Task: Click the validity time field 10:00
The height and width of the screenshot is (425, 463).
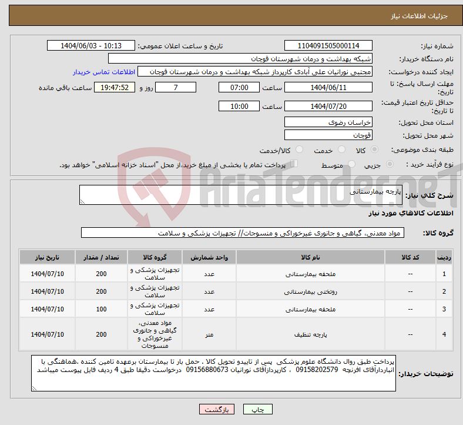Action: click(239, 106)
